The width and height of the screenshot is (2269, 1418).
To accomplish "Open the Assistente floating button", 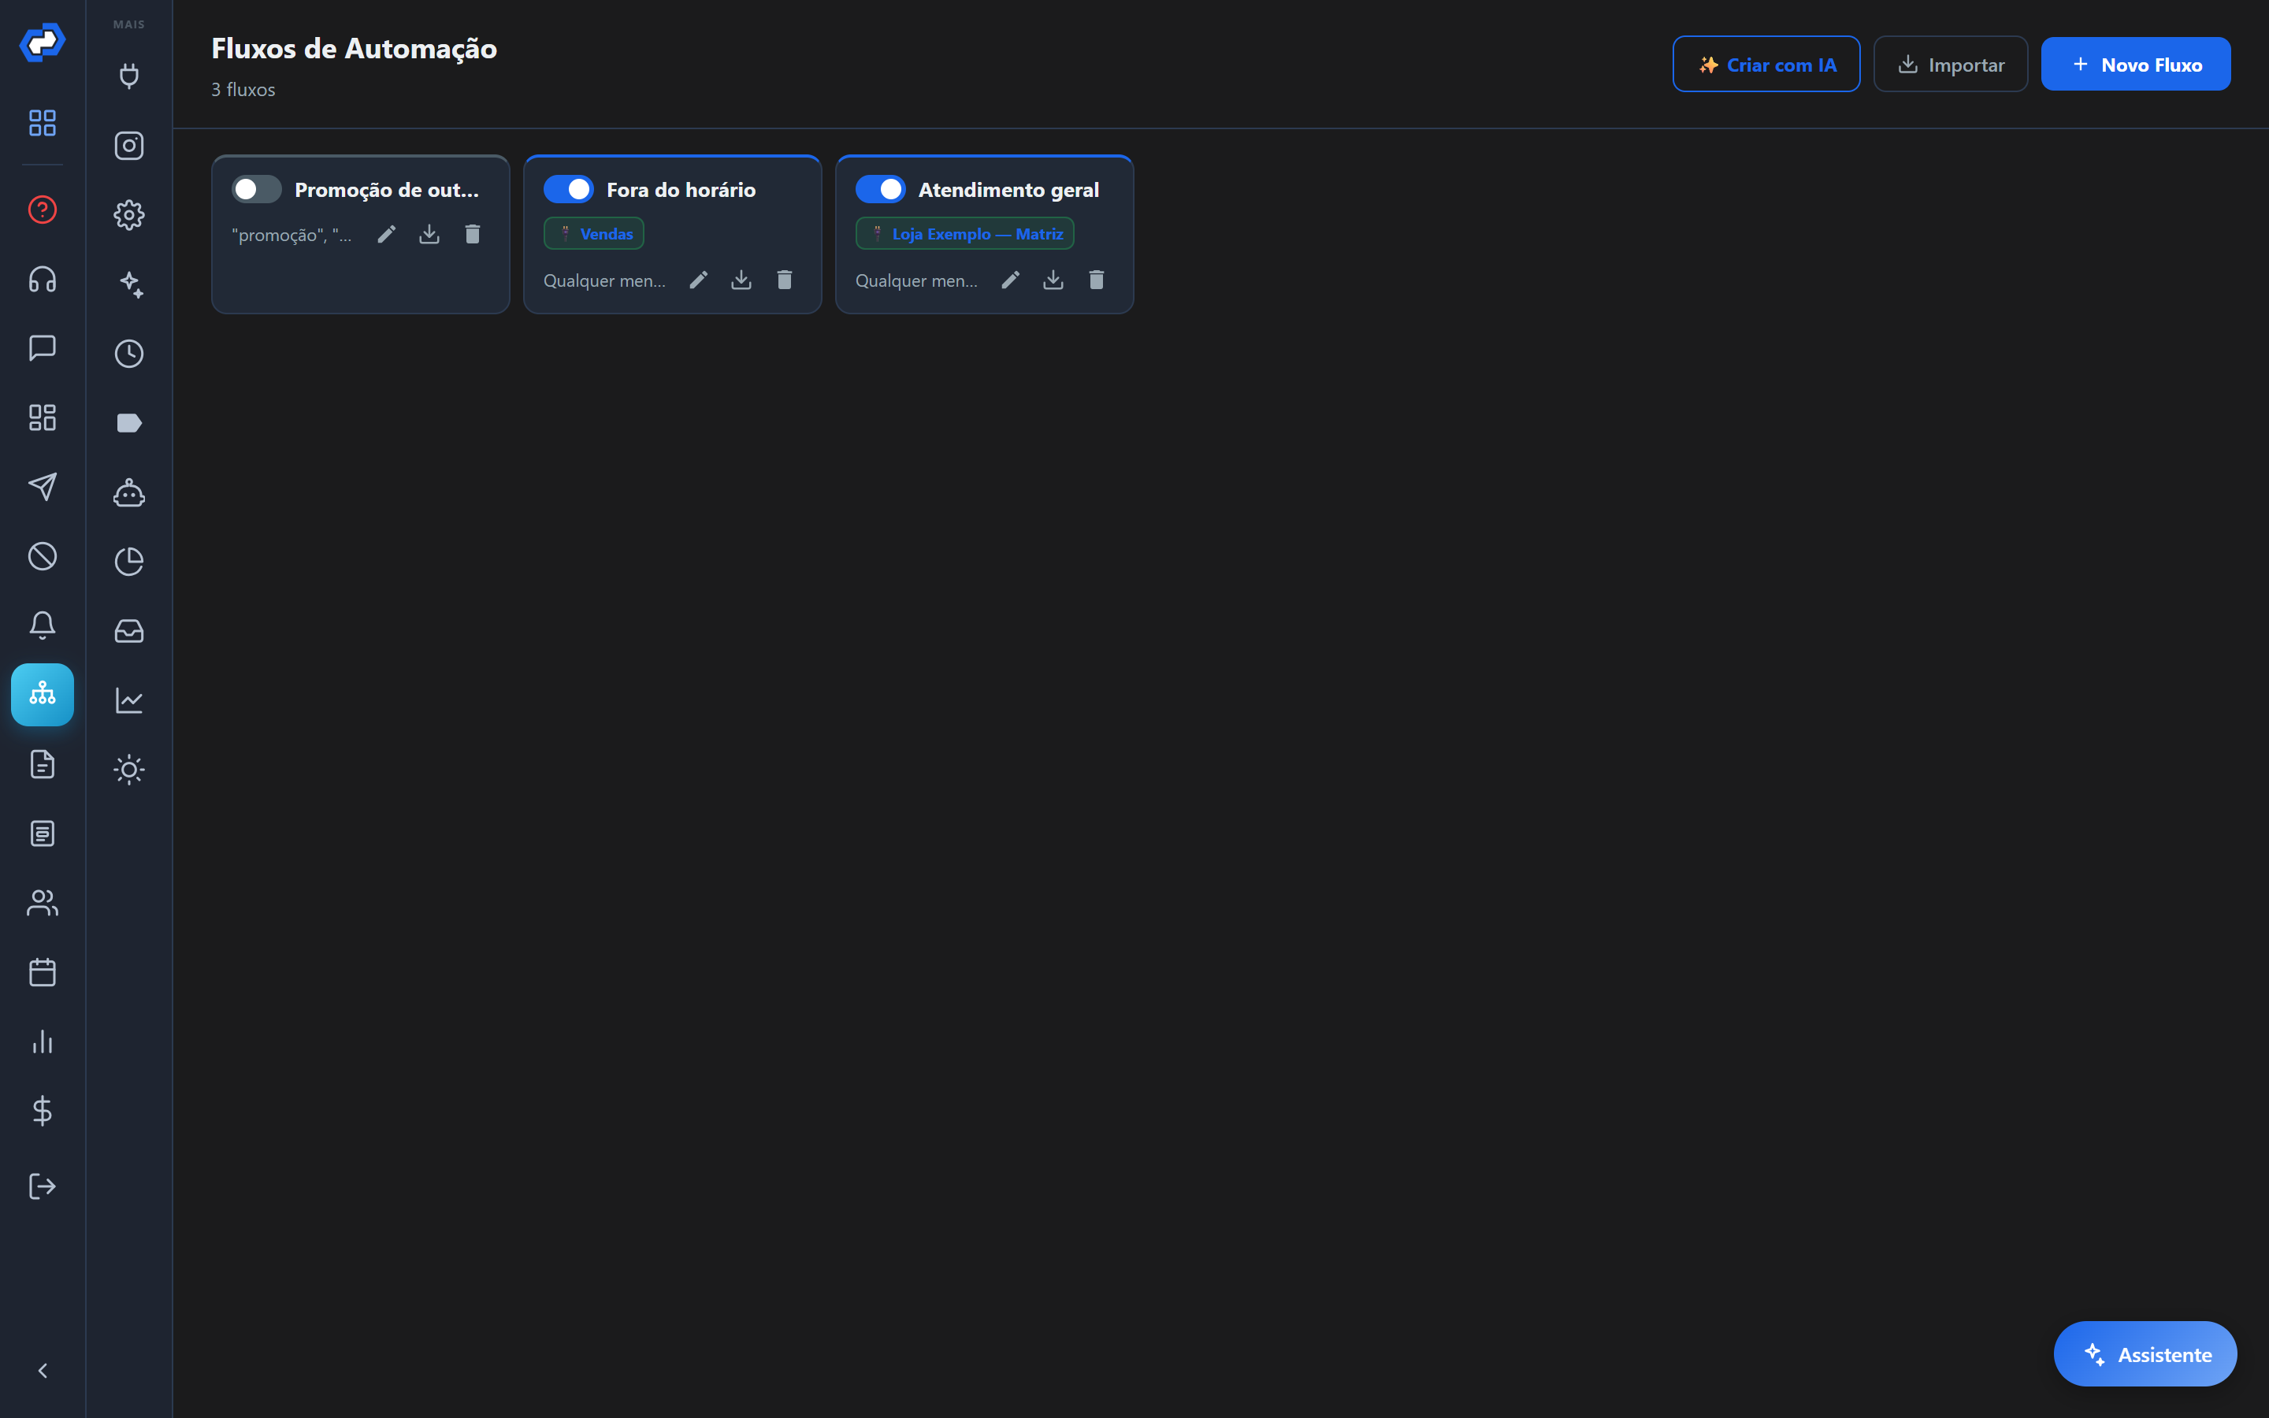I will click(2145, 1354).
